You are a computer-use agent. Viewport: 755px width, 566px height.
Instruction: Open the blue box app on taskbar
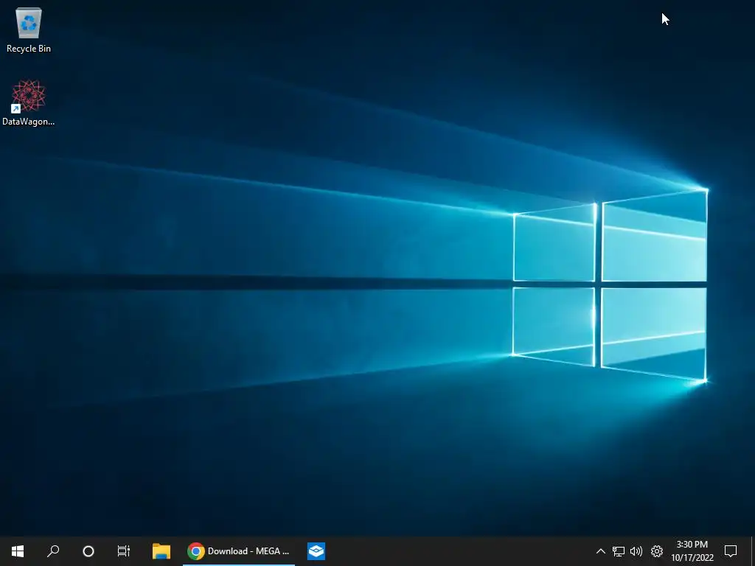(316, 551)
